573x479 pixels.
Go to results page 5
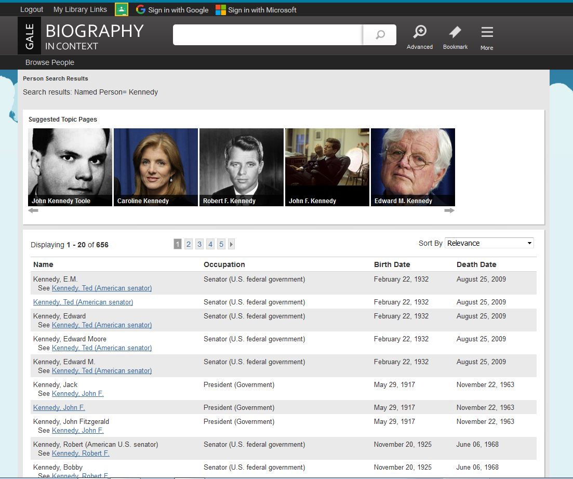(x=221, y=244)
